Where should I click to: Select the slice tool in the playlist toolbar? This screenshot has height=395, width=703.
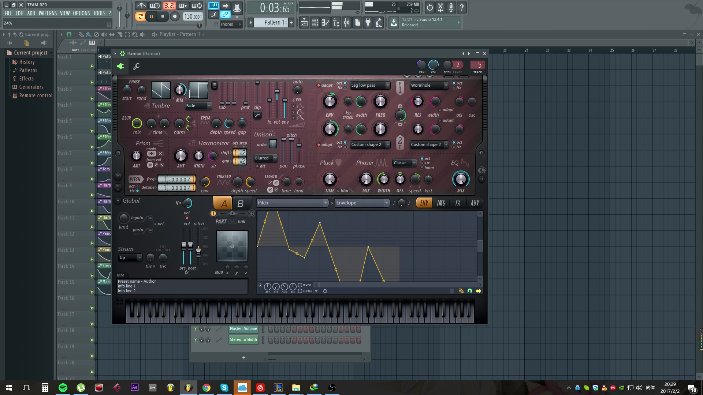click(x=119, y=34)
